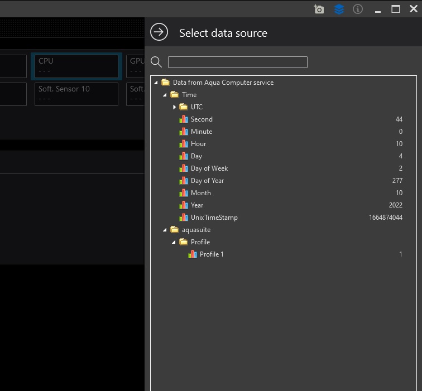Select the Month data source label
This screenshot has height=391, width=422.
pyautogui.click(x=201, y=193)
